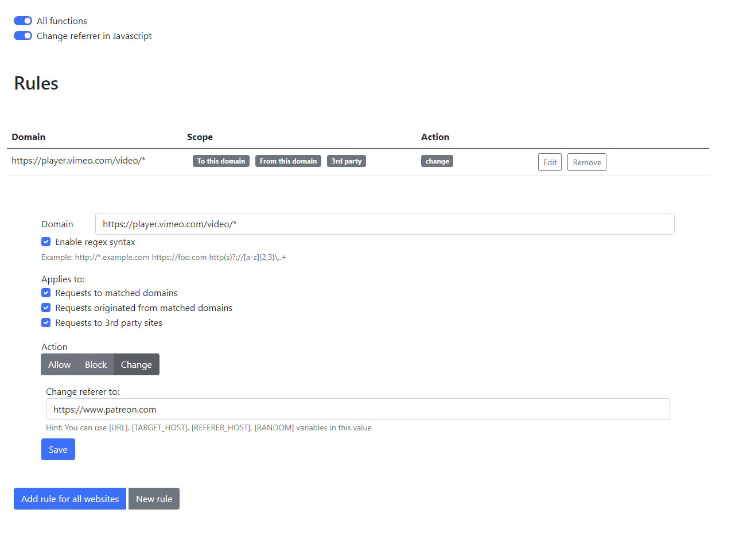Uncheck Requests to 3rd party sites
This screenshot has height=552, width=743.
(46, 322)
